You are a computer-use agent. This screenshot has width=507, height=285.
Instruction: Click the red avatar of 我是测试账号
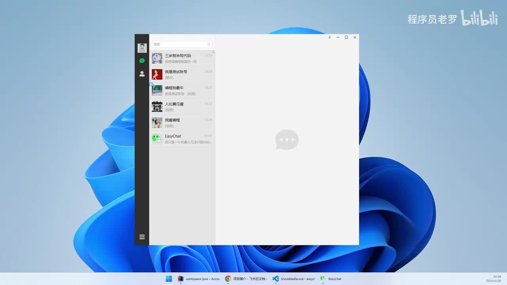click(157, 74)
